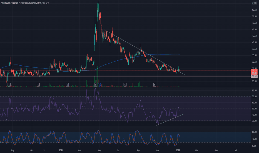Click the earnings E marker nearest the Oct label
The width and height of the screenshot is (259, 153).
point(38,85)
